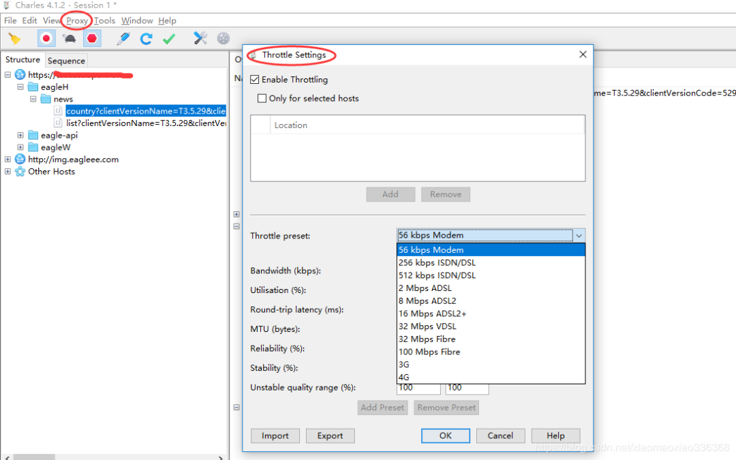
Task: Click second Unstable quality range field
Action: coord(467,388)
